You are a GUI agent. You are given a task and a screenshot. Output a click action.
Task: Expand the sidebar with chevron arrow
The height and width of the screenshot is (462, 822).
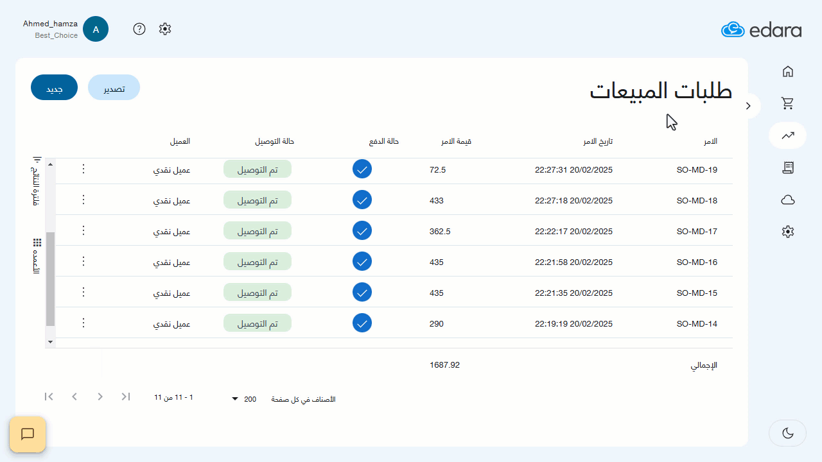pos(748,106)
